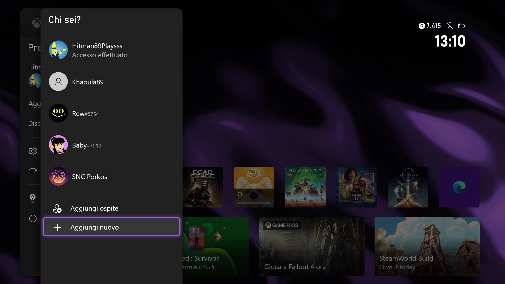The width and height of the screenshot is (505, 284).
Task: Launch the Starfield game tile
Action: [x=408, y=187]
